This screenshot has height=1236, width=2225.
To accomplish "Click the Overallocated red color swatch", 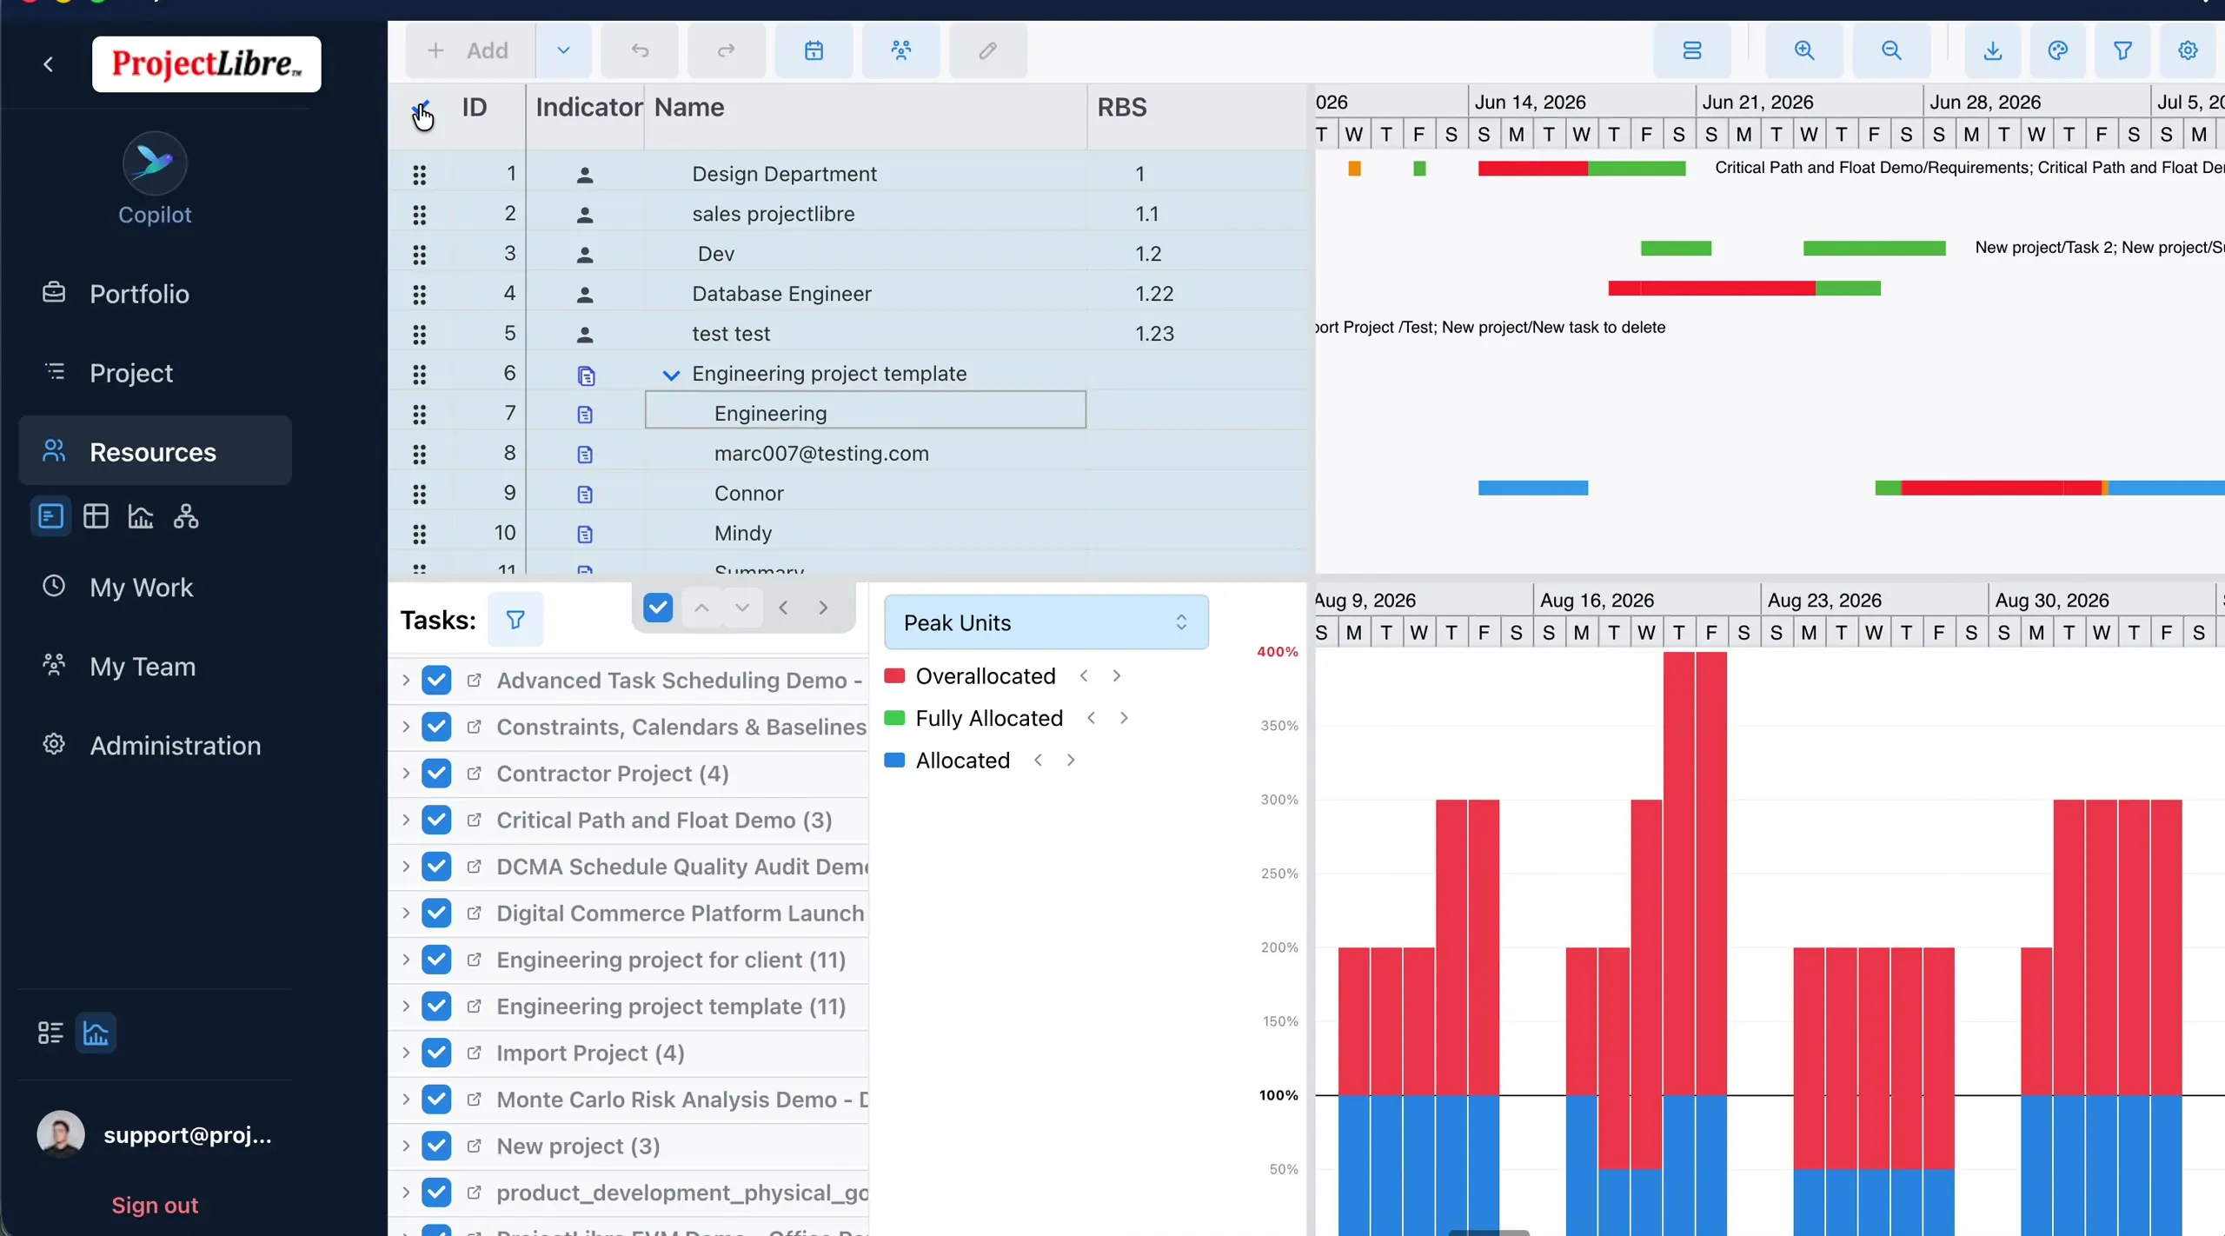I will click(894, 675).
